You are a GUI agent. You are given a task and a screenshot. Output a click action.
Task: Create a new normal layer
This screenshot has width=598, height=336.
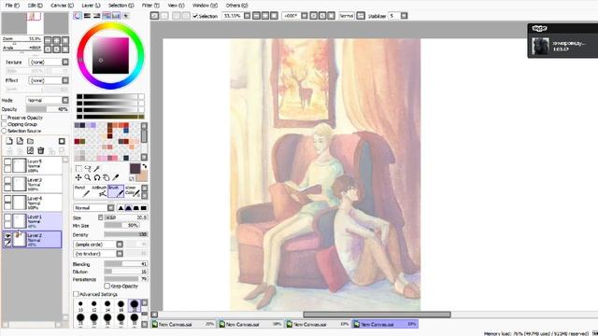[9, 141]
